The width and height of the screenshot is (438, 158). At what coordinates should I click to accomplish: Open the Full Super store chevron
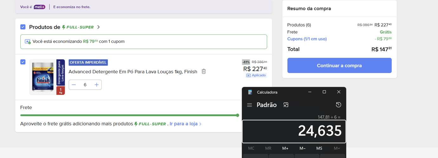pyautogui.click(x=99, y=27)
